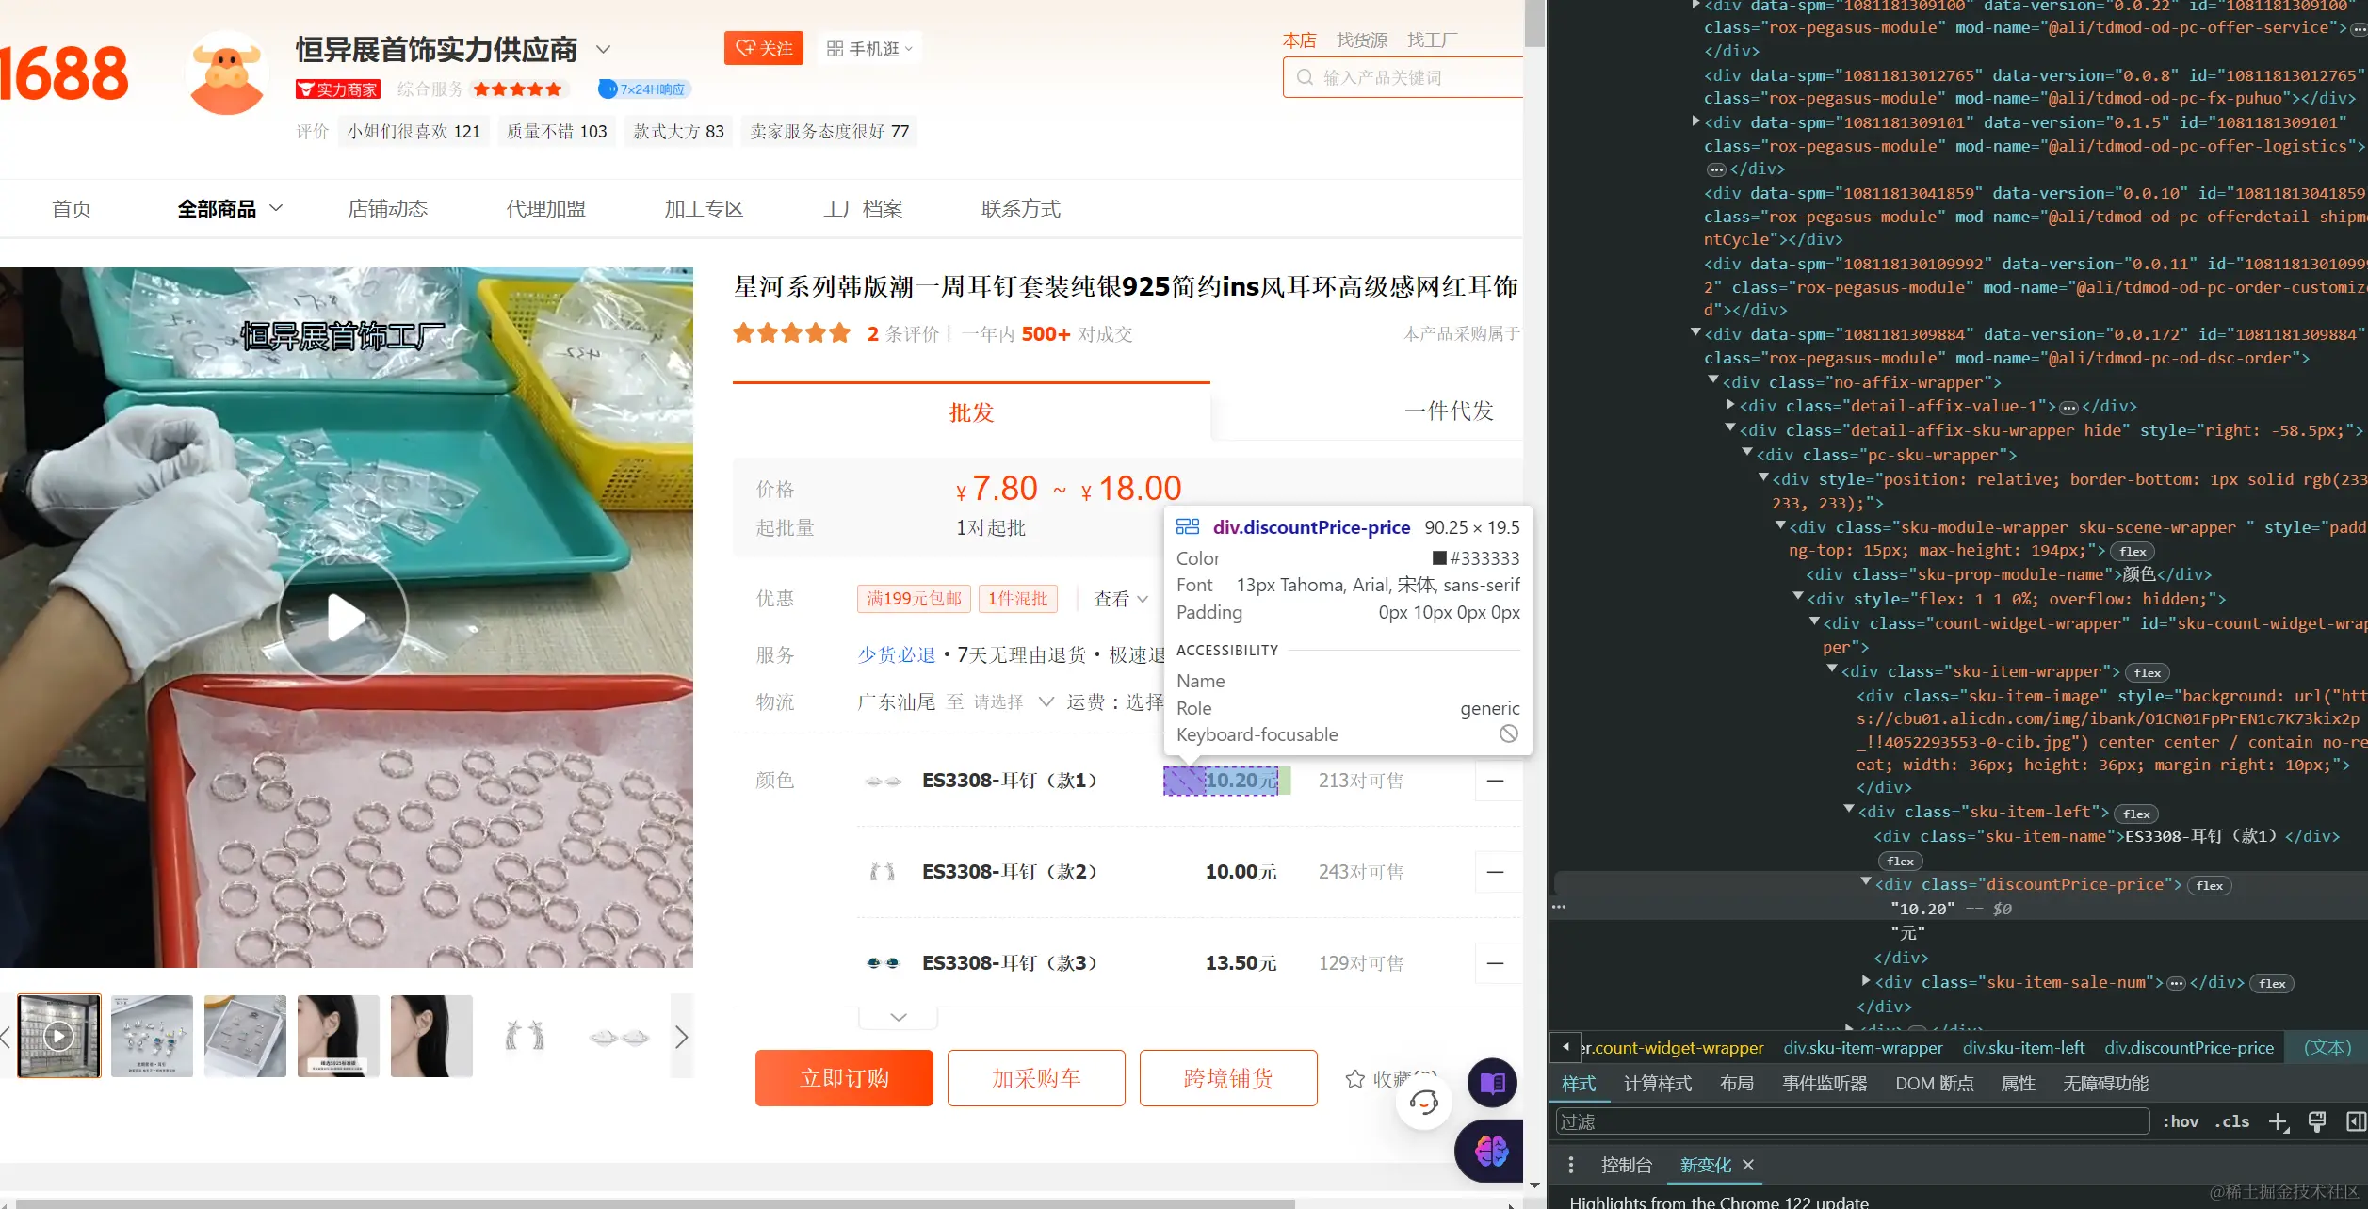Select the 一件代发 tab
The image size is (2368, 1209).
click(1449, 411)
